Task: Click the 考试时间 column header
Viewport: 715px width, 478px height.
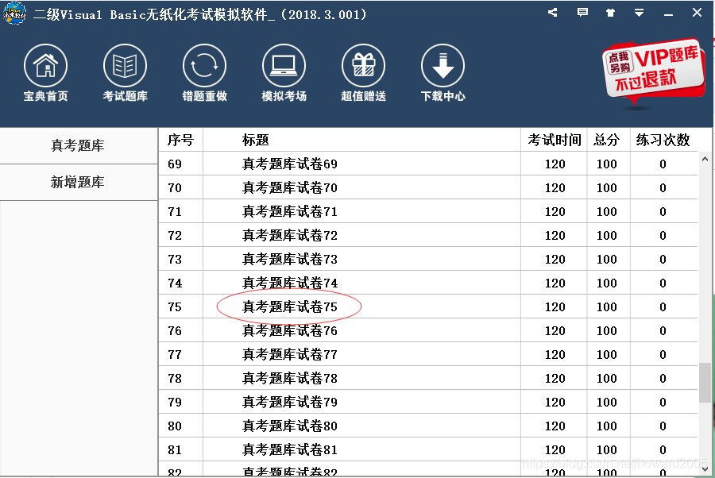Action: 554,140
